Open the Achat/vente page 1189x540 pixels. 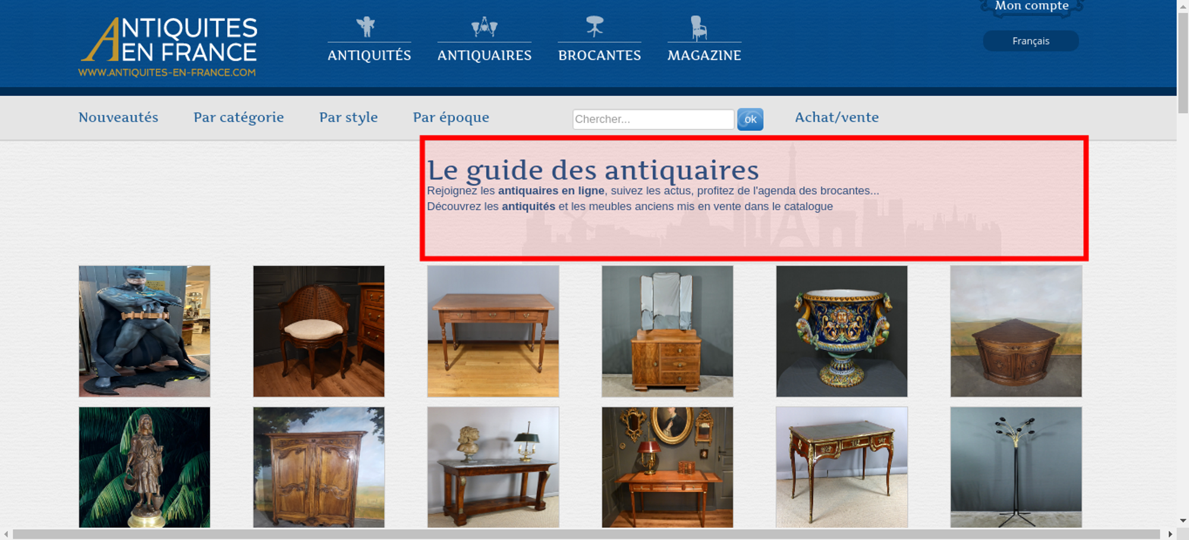coord(837,117)
